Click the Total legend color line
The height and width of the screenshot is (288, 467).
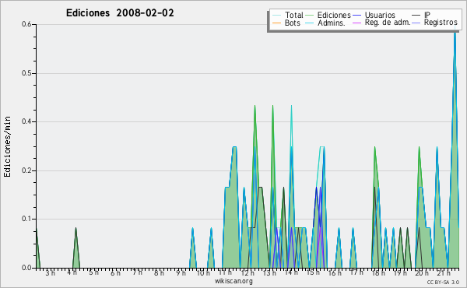[276, 16]
